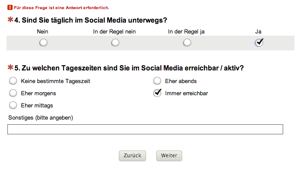Viewport: 301px width, 170px height.
Task: Select 'Eher mittags' radio button
Action: coord(13,105)
